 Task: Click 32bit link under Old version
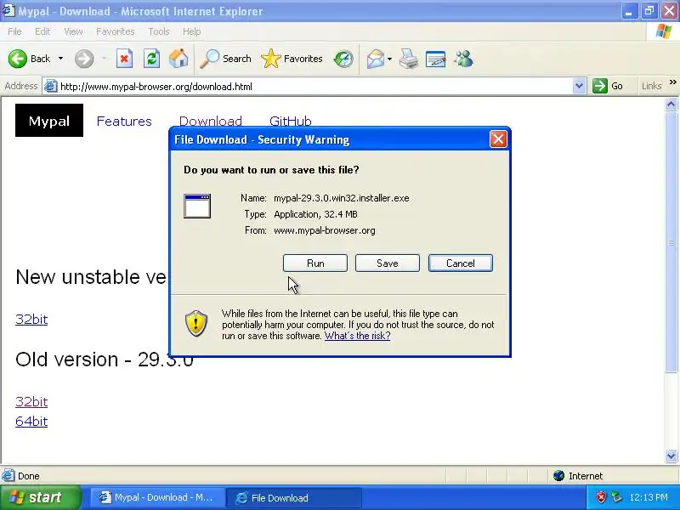tap(31, 401)
